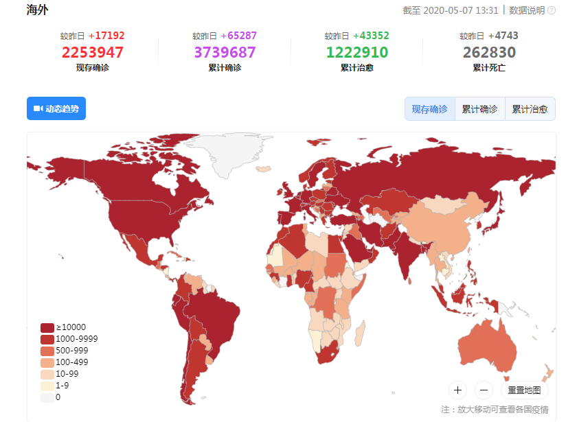This screenshot has height=422, width=579.
Task: Toggle the 10-99 legend swatch
Action: point(47,374)
